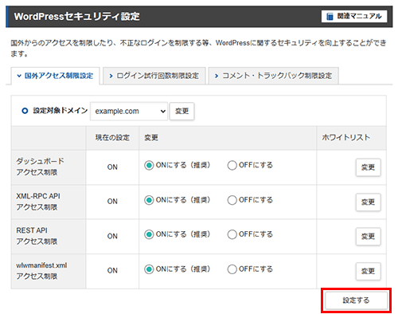This screenshot has width=398, height=314.
Task: Click the chevron icon on コメント・トラックバック tab
Action: point(217,76)
